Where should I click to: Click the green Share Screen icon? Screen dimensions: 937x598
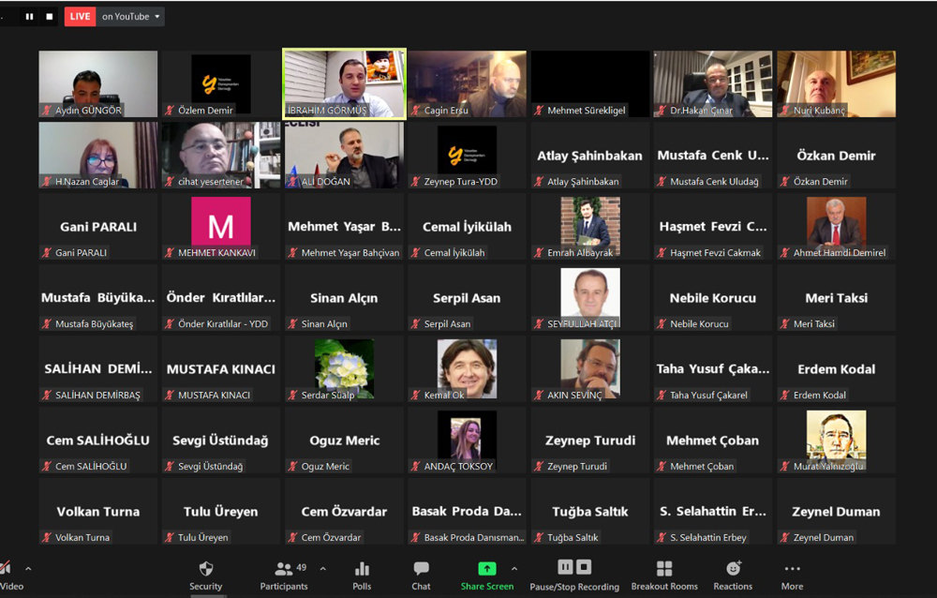pyautogui.click(x=486, y=569)
